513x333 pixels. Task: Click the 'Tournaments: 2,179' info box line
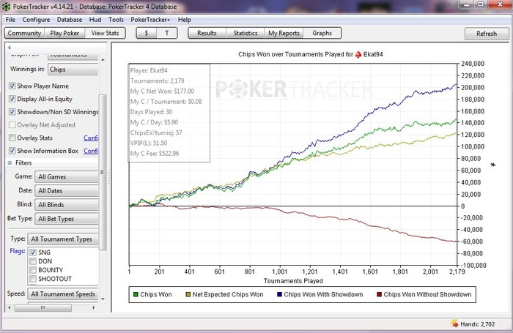tap(157, 81)
